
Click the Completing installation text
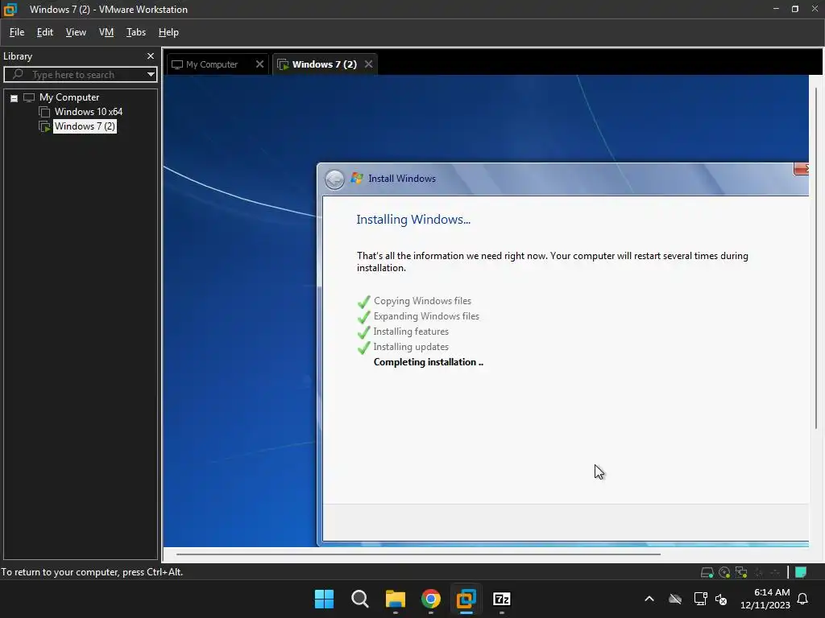429,362
